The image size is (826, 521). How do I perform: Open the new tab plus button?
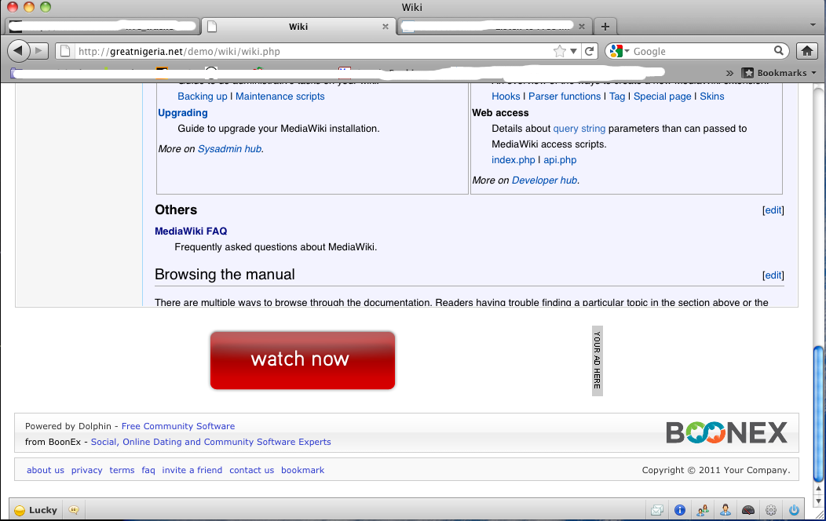click(x=605, y=26)
